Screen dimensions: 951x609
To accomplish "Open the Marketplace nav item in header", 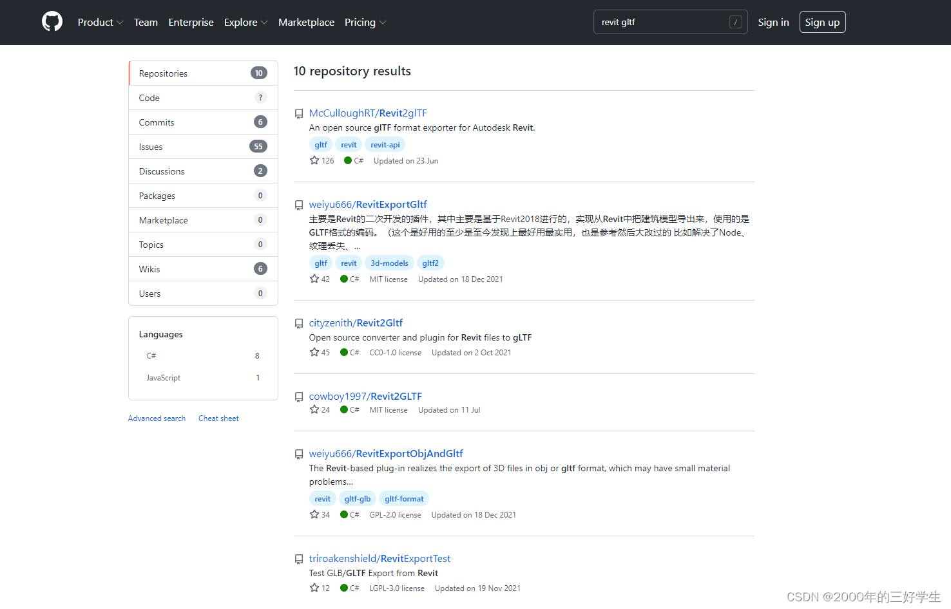I will [x=306, y=22].
